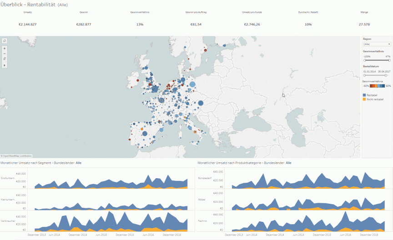Viewport: 393px width, 240px height.
Task: Click the Durchschn. Rabatt value 10%
Action: tap(308, 24)
